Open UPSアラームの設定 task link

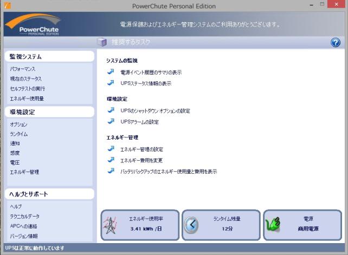coord(139,122)
